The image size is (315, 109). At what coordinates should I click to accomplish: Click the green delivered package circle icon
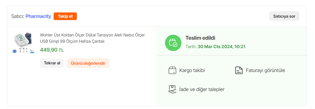[x=173, y=43]
